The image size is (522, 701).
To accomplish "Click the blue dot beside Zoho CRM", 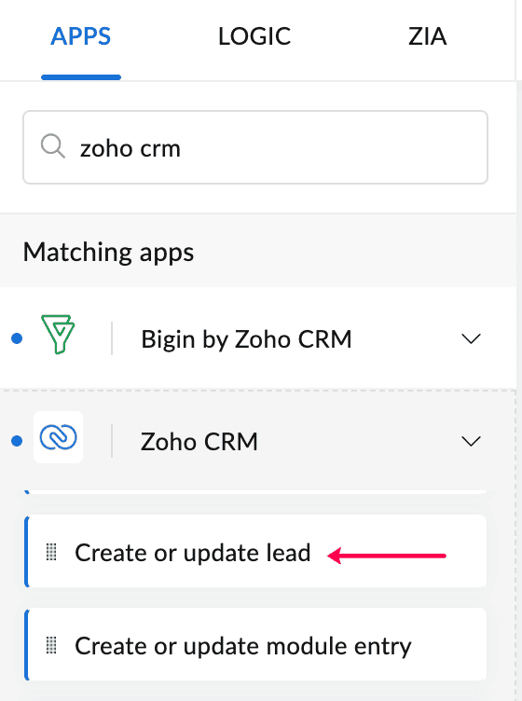I will pos(17,441).
